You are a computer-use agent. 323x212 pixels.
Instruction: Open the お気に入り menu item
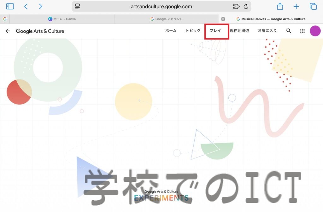coord(267,31)
